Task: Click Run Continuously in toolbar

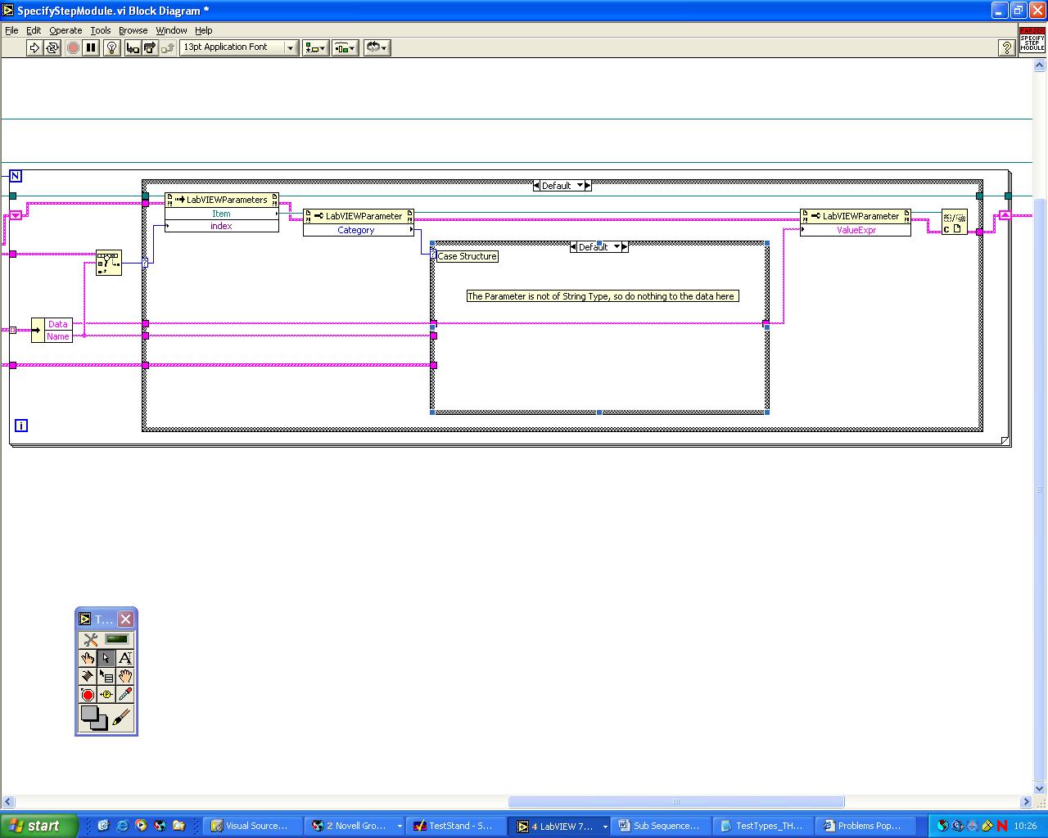Action: (x=52, y=48)
